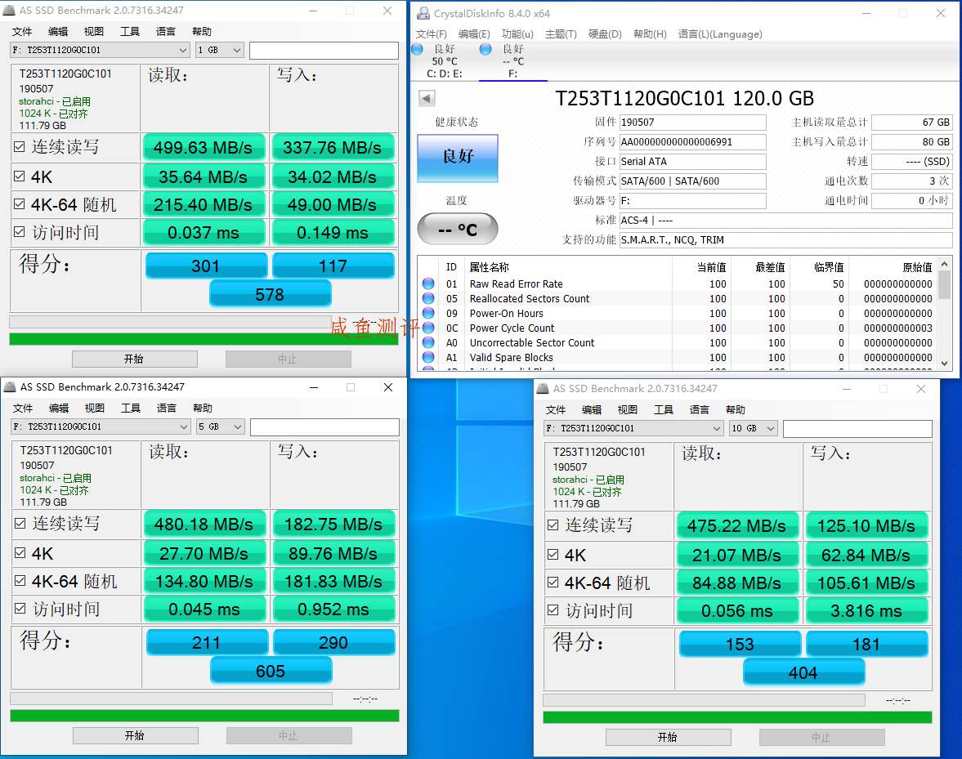This screenshot has width=962, height=759.
Task: Disable the 4K test in the 10 GB AS SSD window
Action: click(x=553, y=555)
